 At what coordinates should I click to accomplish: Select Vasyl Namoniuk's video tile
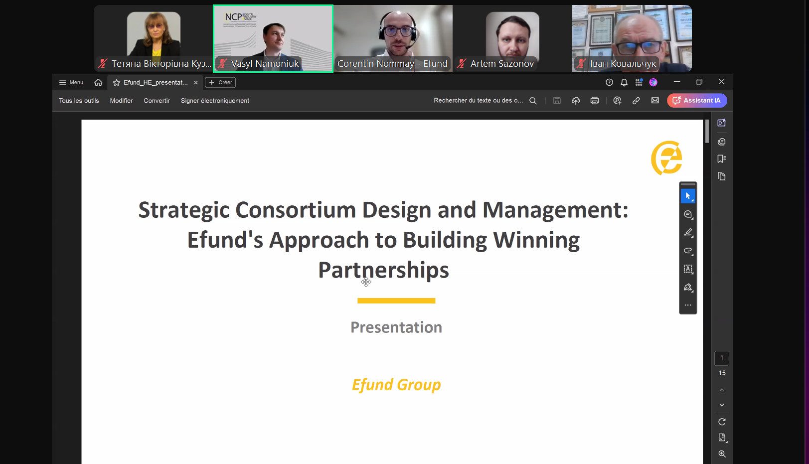273,38
